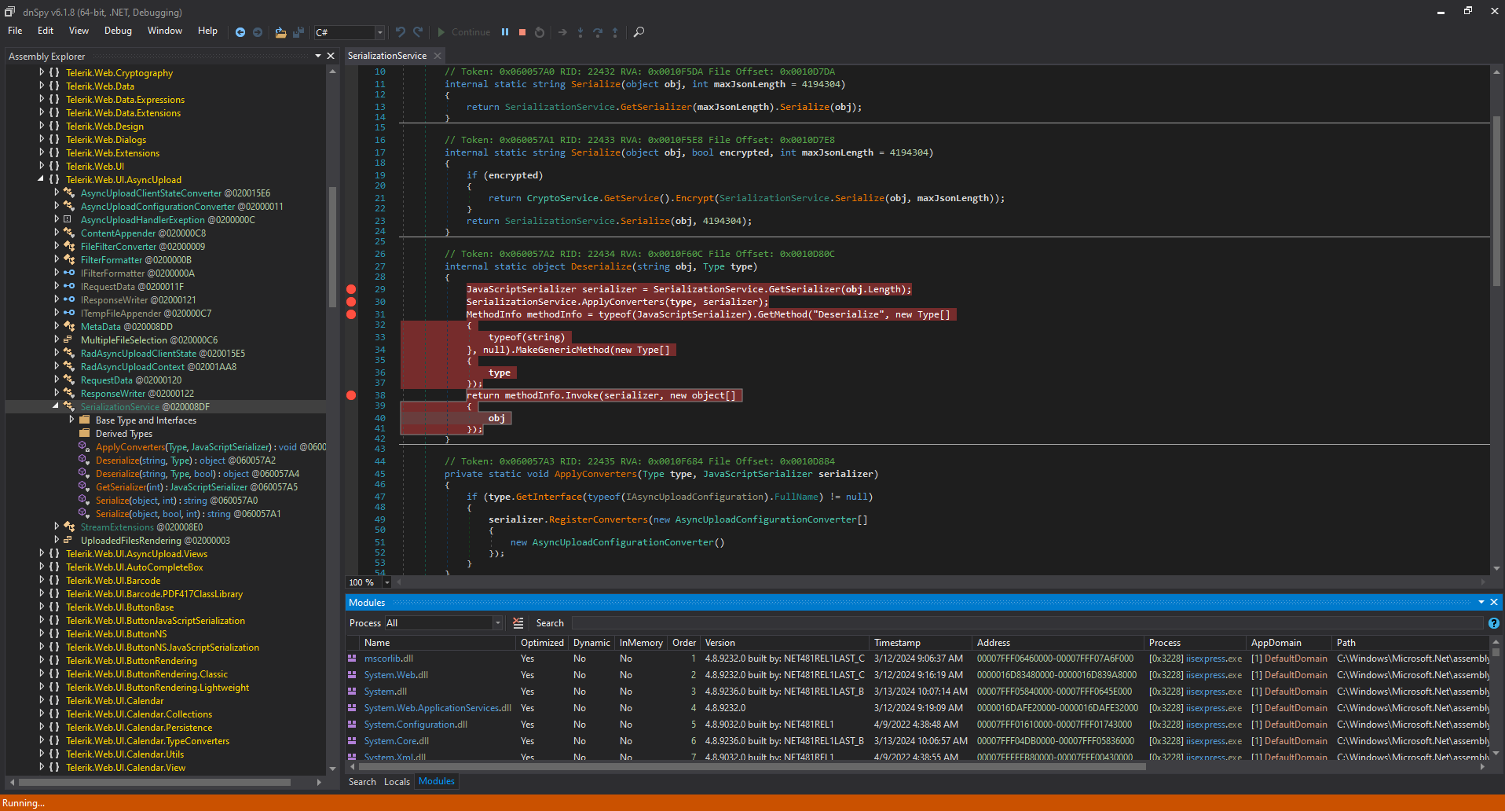The width and height of the screenshot is (1505, 811).
Task: Open the Debug menu
Action: pyautogui.click(x=118, y=31)
